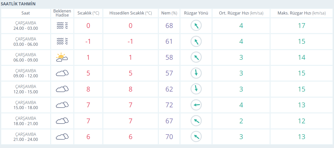Click left-pointing wind compass for 15.00 - 18.00
334x148 pixels.
pos(196,105)
